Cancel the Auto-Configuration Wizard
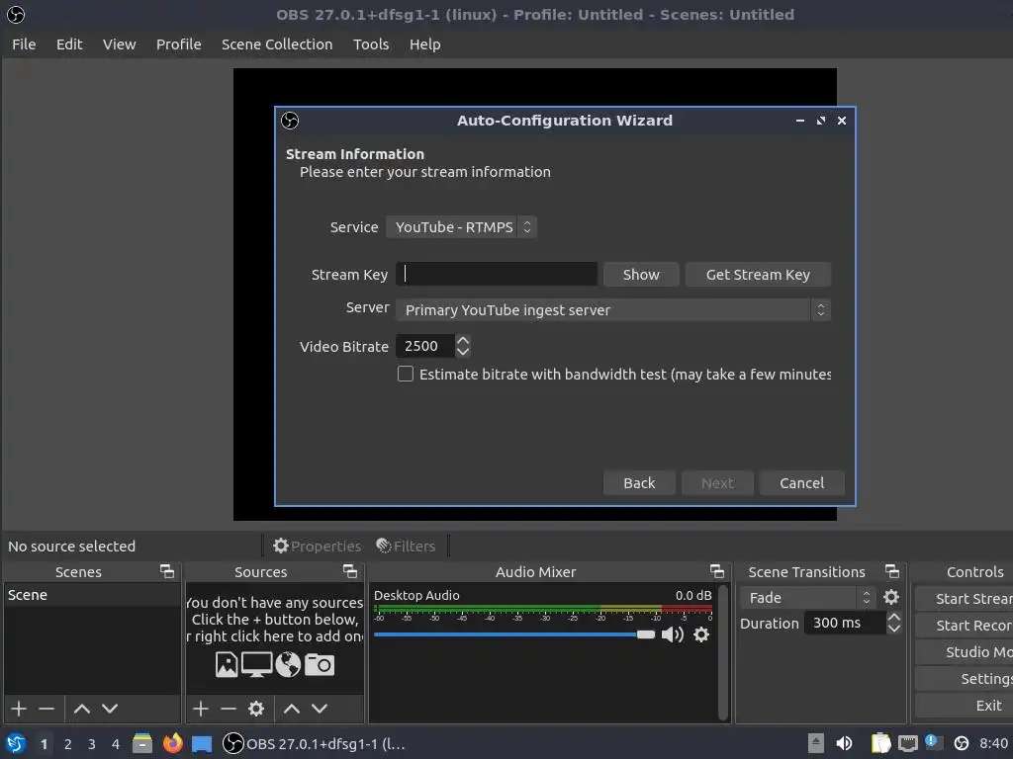The height and width of the screenshot is (759, 1013). [x=801, y=482]
